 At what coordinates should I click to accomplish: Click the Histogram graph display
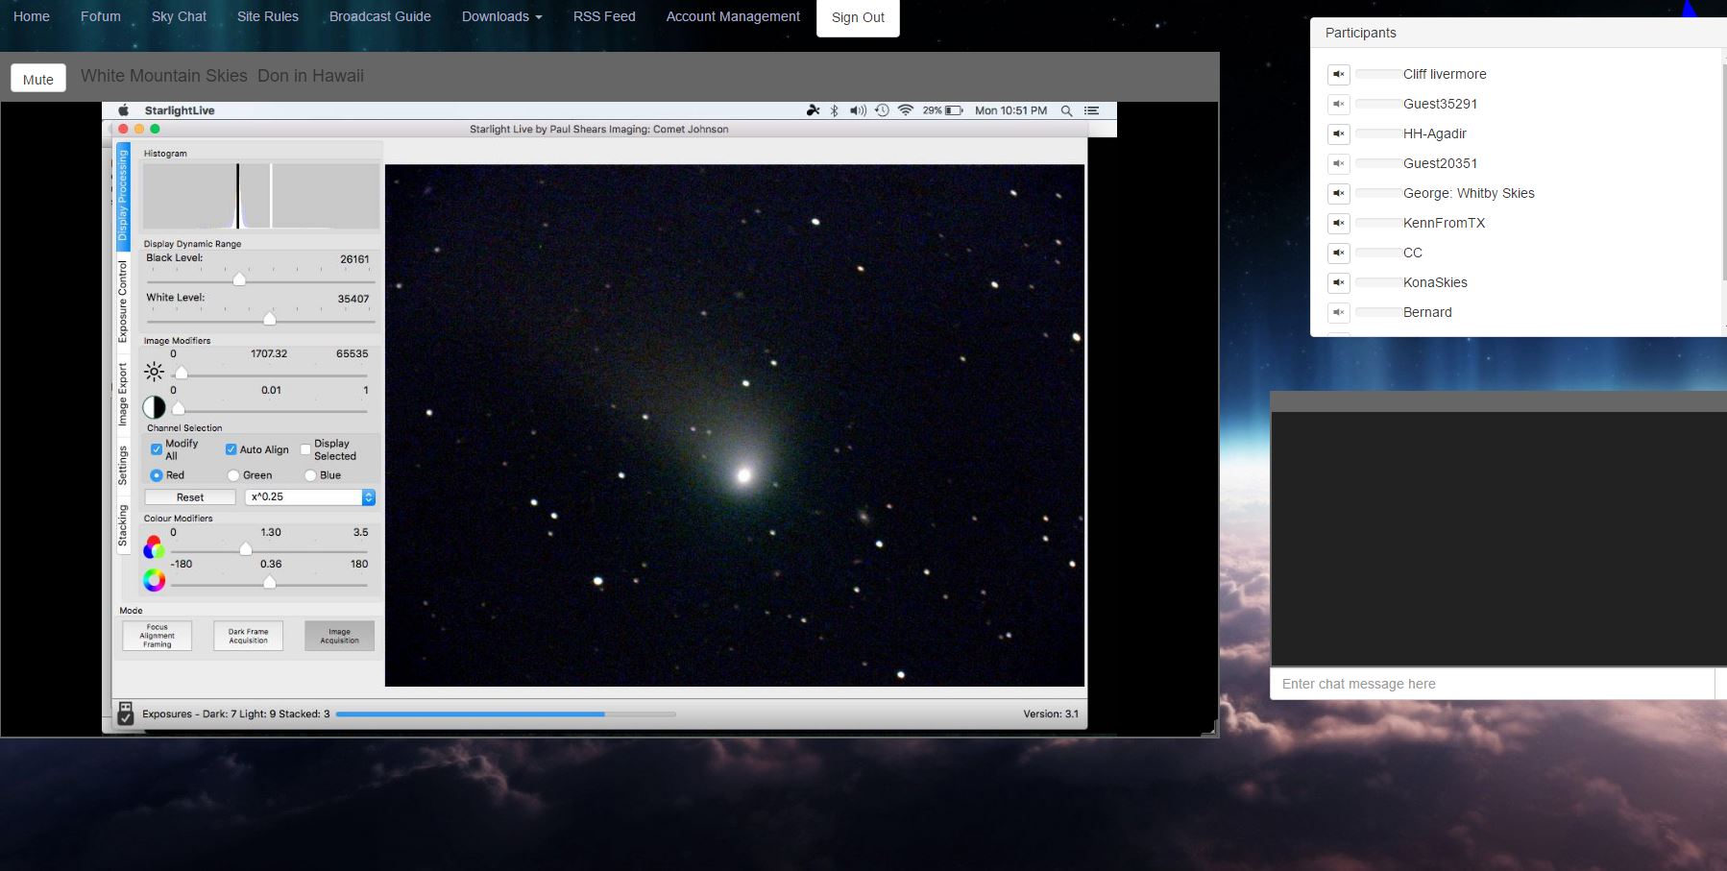pos(261,196)
